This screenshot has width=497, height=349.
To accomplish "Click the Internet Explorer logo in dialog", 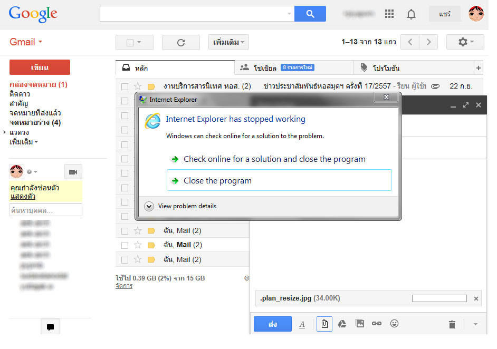I will coord(153,121).
